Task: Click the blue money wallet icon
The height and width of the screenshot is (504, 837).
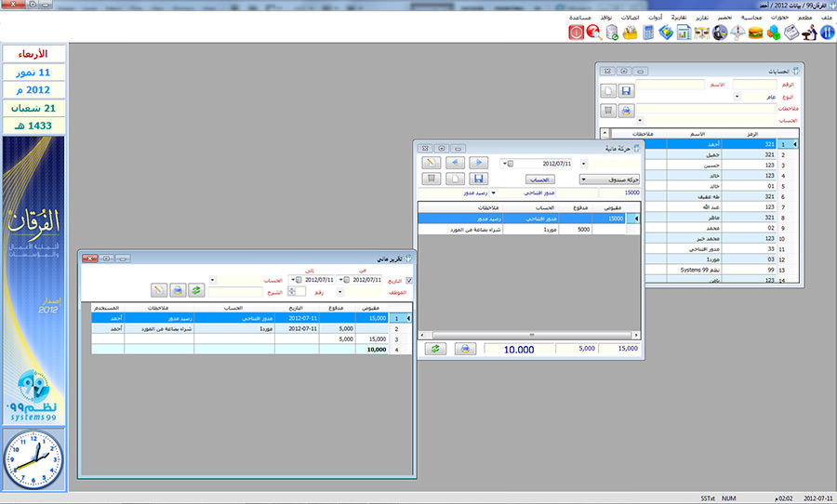Action: [666, 33]
